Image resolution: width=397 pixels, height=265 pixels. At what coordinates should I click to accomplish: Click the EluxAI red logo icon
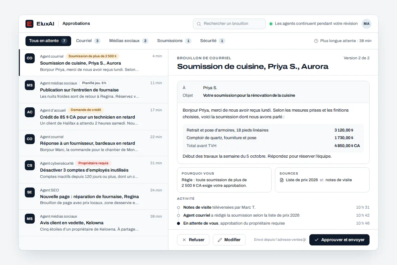click(29, 24)
